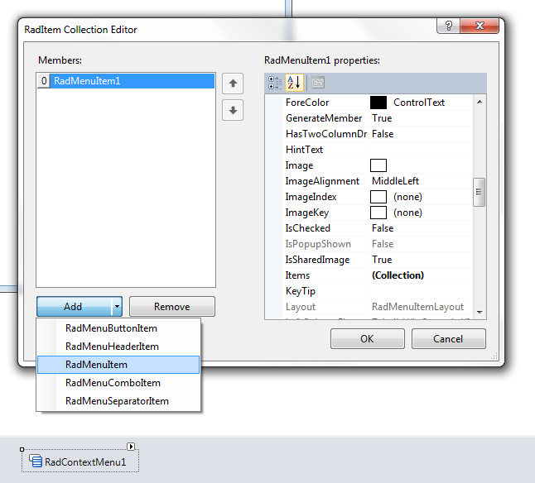This screenshot has height=483, width=535.
Task: Click the GenerateMember True value
Action: pos(382,118)
